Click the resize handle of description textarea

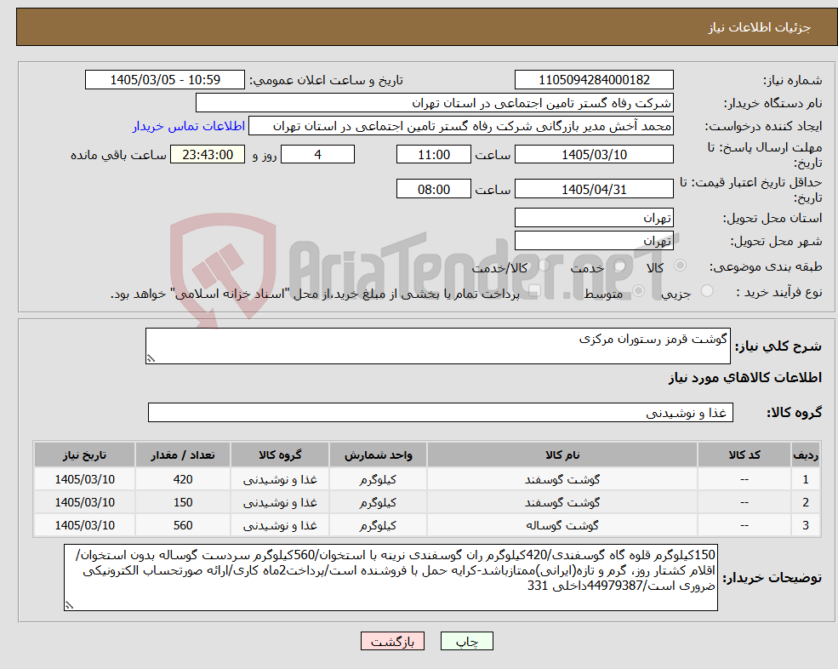tap(151, 359)
